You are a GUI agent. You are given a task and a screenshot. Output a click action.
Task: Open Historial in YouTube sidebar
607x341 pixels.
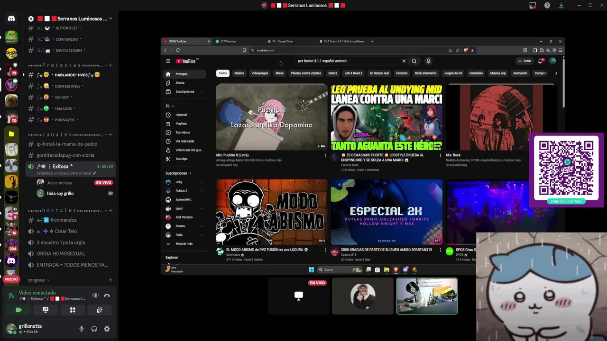pyautogui.click(x=184, y=115)
